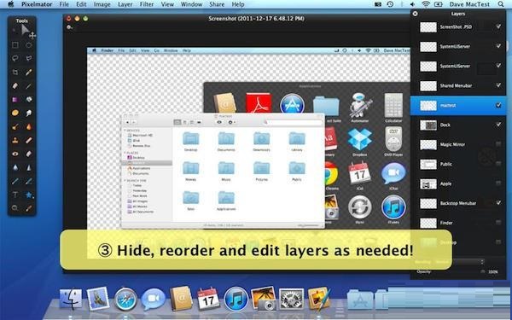The image size is (512, 320).
Task: Open iCal from the Dock
Action: pyautogui.click(x=209, y=299)
